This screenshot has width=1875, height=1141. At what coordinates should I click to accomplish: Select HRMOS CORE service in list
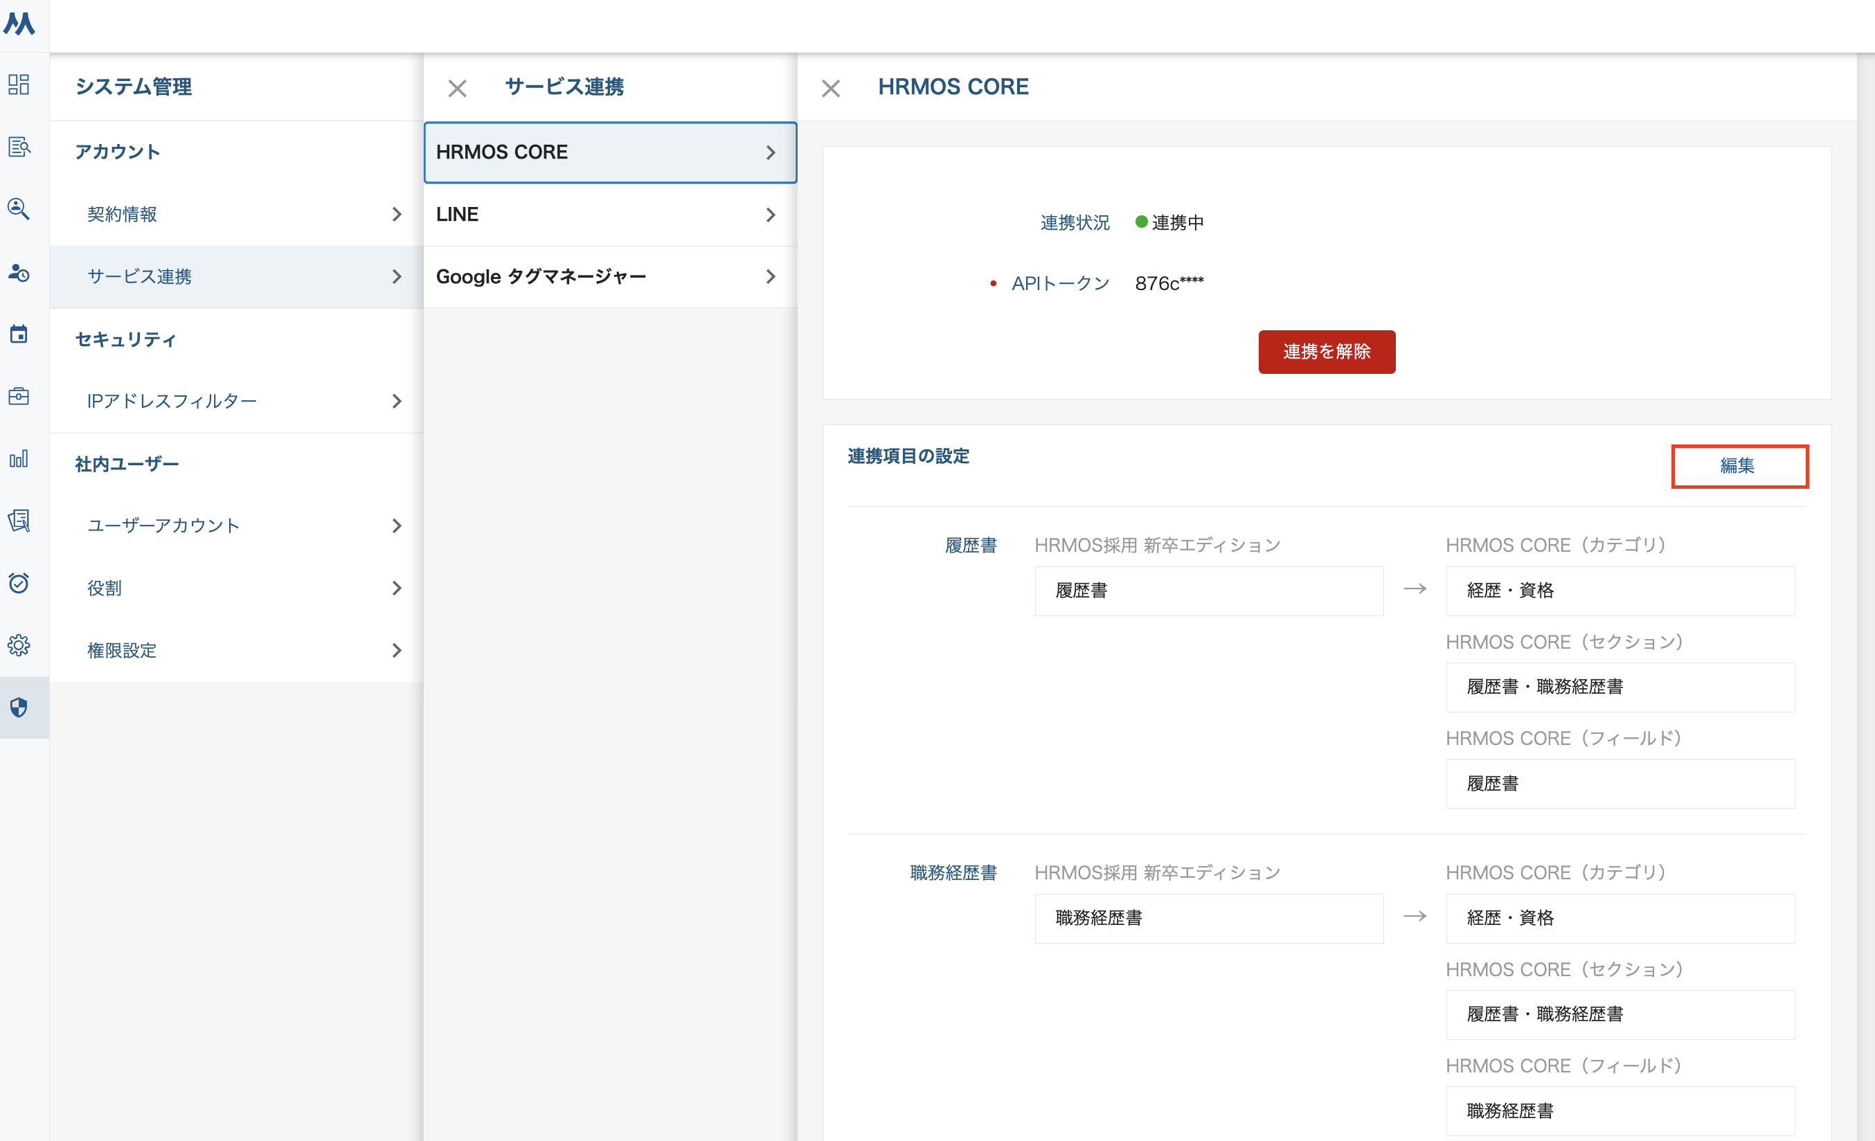click(x=610, y=152)
